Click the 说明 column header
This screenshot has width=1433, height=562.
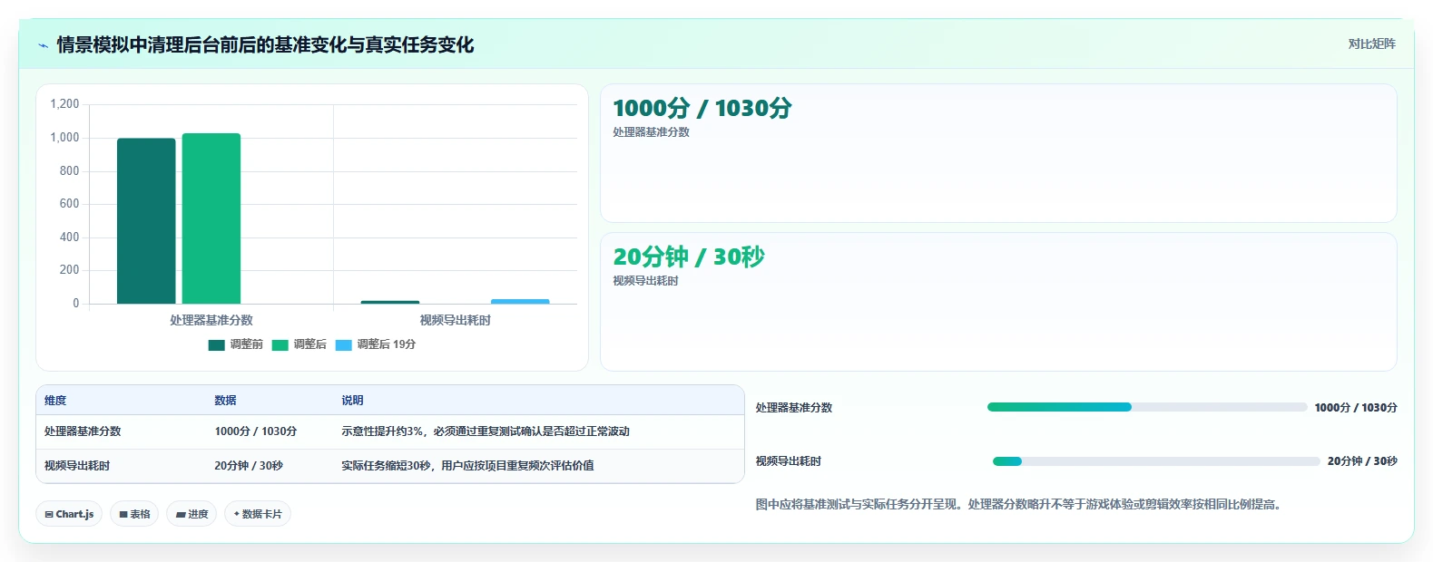[x=352, y=401]
